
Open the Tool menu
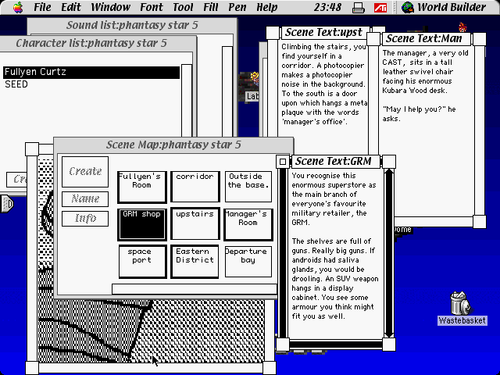(x=183, y=7)
